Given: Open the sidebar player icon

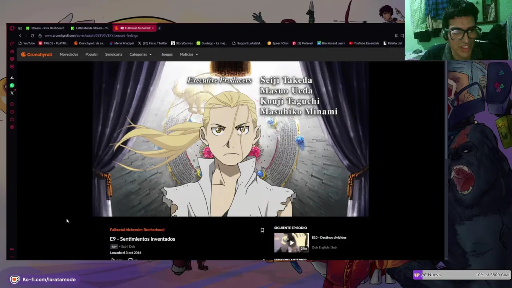Looking at the screenshot, I should click(x=12, y=104).
